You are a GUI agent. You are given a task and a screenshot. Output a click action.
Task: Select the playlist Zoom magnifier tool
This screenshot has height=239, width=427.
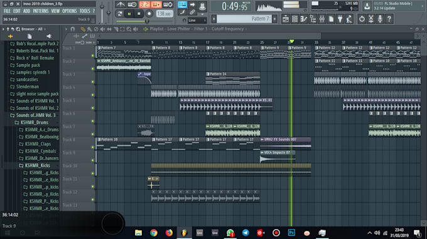129,29
